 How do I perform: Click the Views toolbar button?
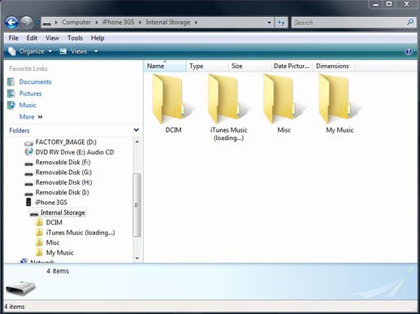pyautogui.click(x=74, y=51)
